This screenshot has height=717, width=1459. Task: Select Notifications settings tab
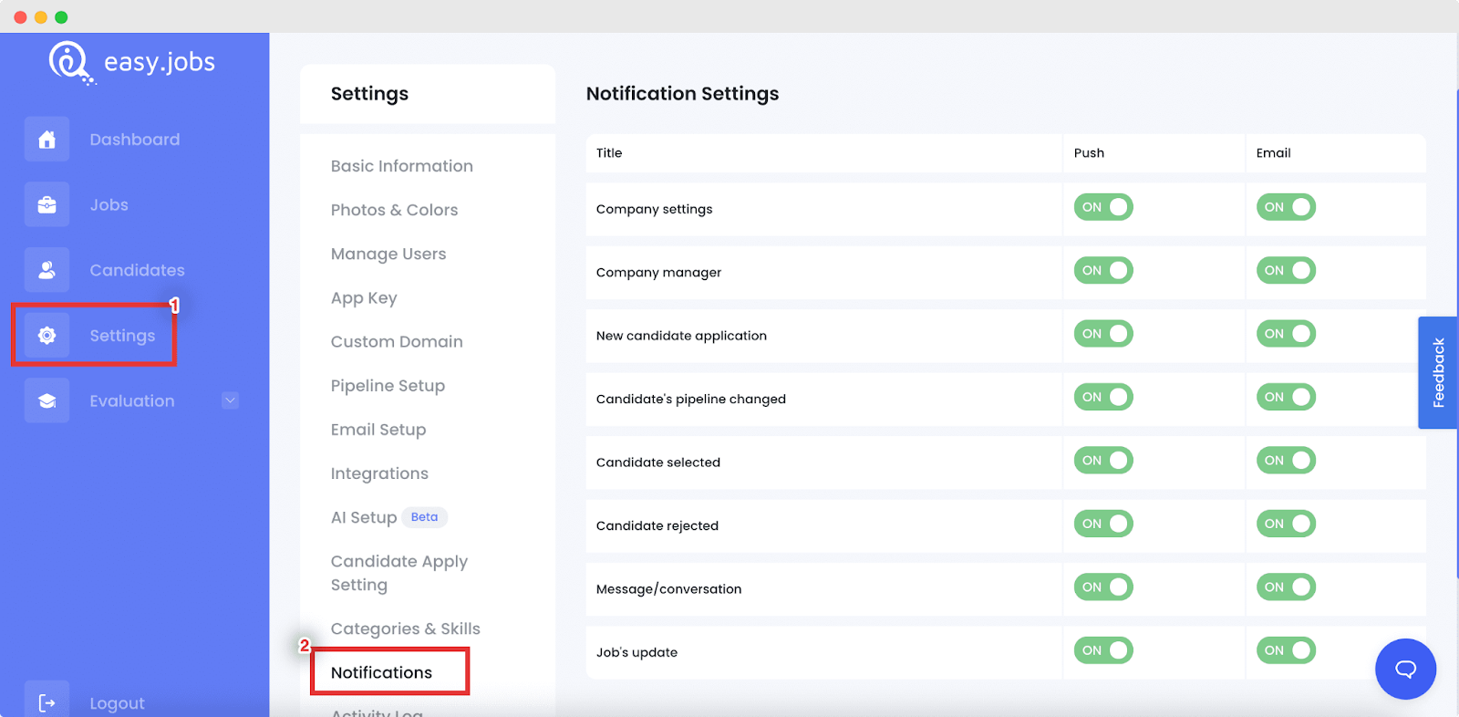click(x=381, y=672)
